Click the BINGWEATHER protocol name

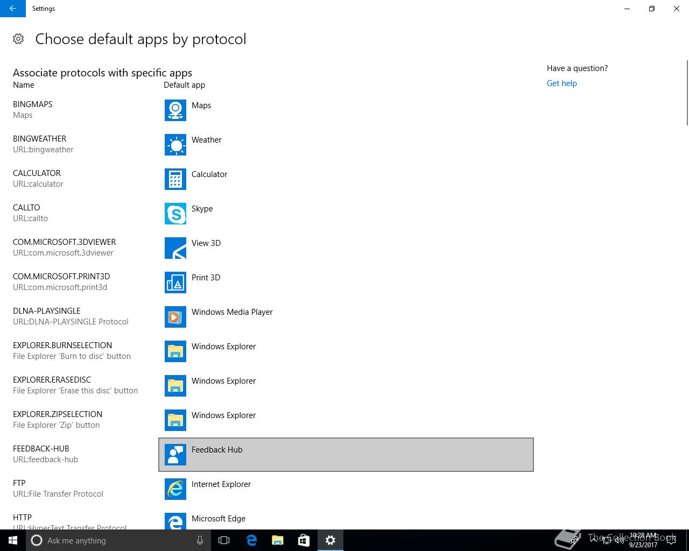tap(40, 139)
